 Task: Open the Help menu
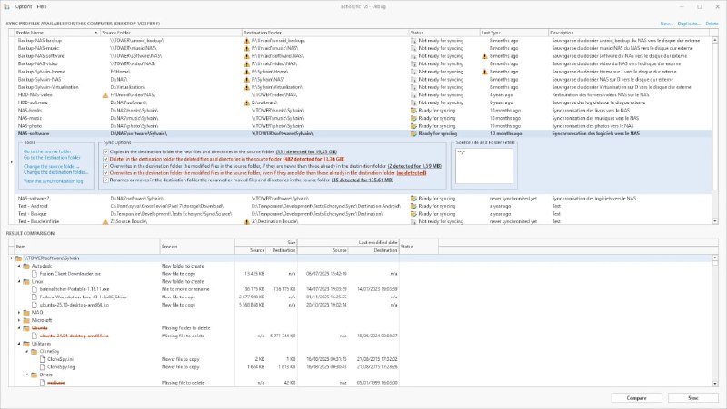(x=42, y=6)
